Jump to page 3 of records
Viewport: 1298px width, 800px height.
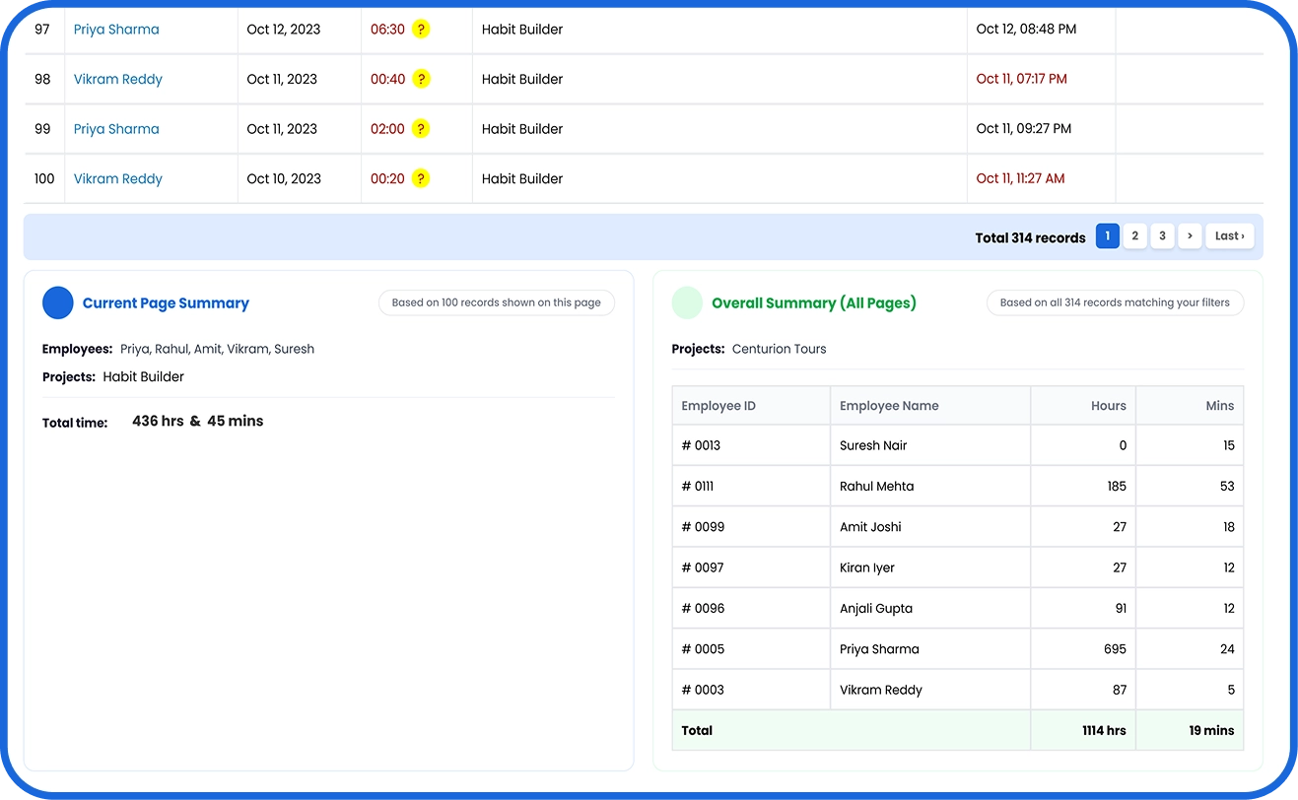click(x=1162, y=236)
